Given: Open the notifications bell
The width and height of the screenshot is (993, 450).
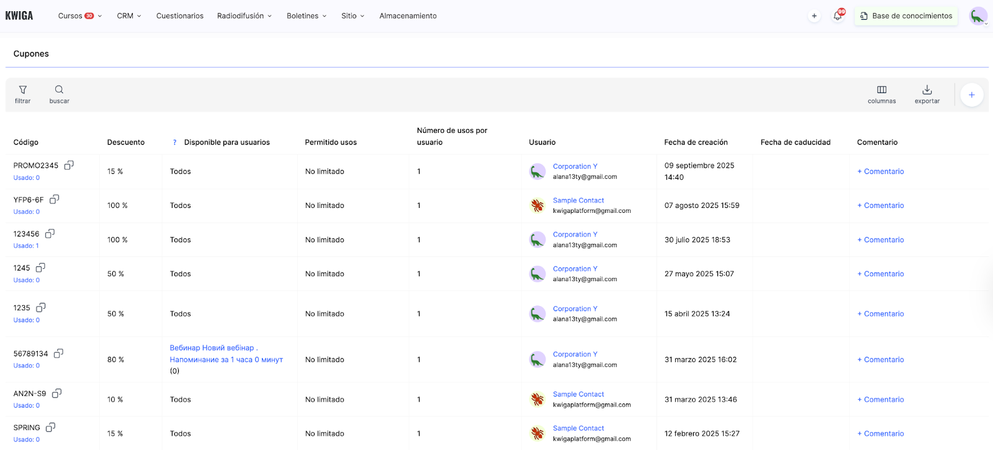Looking at the screenshot, I should coord(838,16).
